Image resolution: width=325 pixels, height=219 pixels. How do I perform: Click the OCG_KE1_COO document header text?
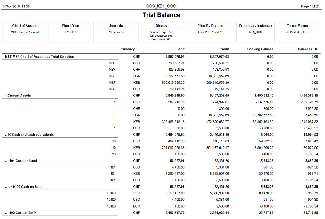coord(161,6)
